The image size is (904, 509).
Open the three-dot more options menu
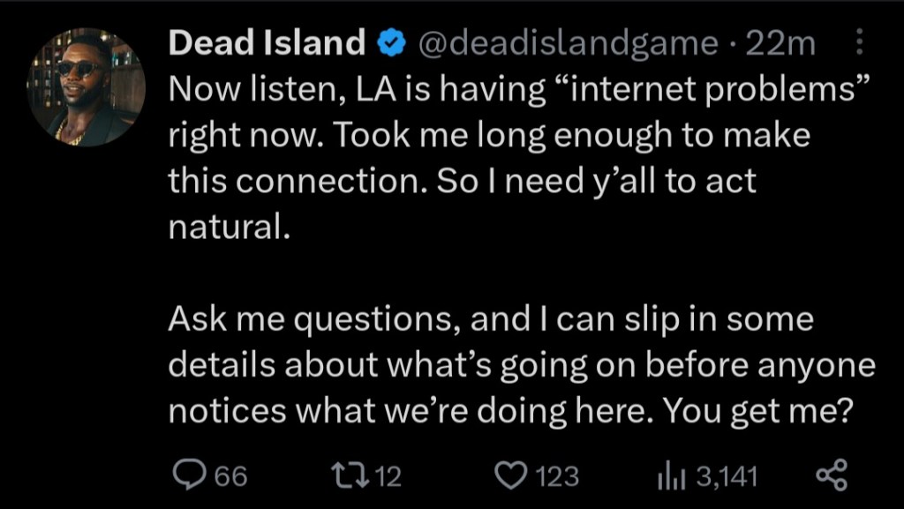click(x=860, y=43)
